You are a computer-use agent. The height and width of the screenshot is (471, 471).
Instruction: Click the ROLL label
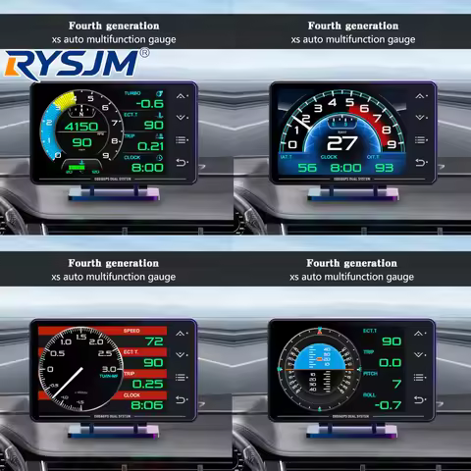(369, 395)
